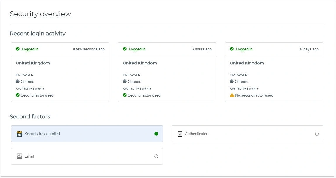Click the 3 hours ago timestamp

pyautogui.click(x=201, y=49)
